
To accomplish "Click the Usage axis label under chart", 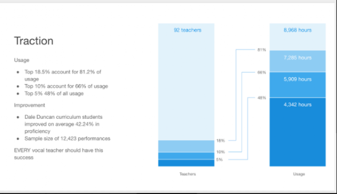I will pos(299,174).
